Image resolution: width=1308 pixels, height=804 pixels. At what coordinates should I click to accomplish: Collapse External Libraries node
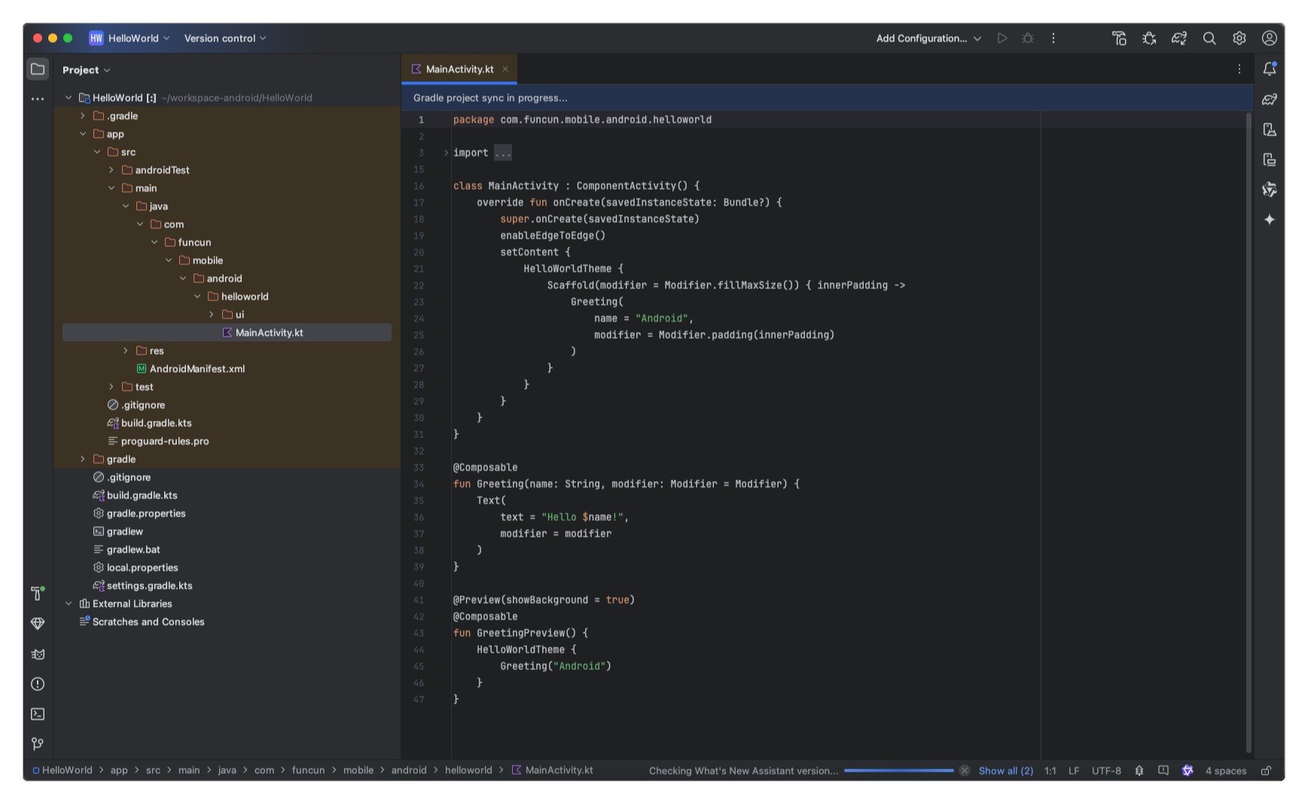[69, 604]
